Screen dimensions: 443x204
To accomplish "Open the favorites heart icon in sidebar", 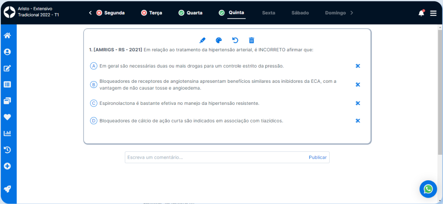I will [7, 117].
